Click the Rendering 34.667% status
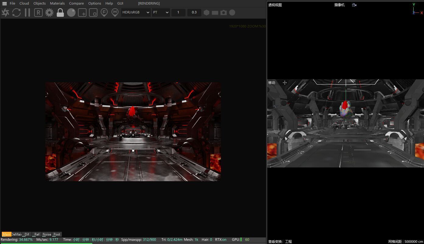424x244 pixels. coord(16,239)
